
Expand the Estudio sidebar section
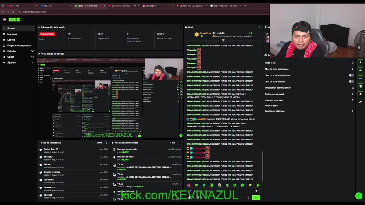[32, 51]
